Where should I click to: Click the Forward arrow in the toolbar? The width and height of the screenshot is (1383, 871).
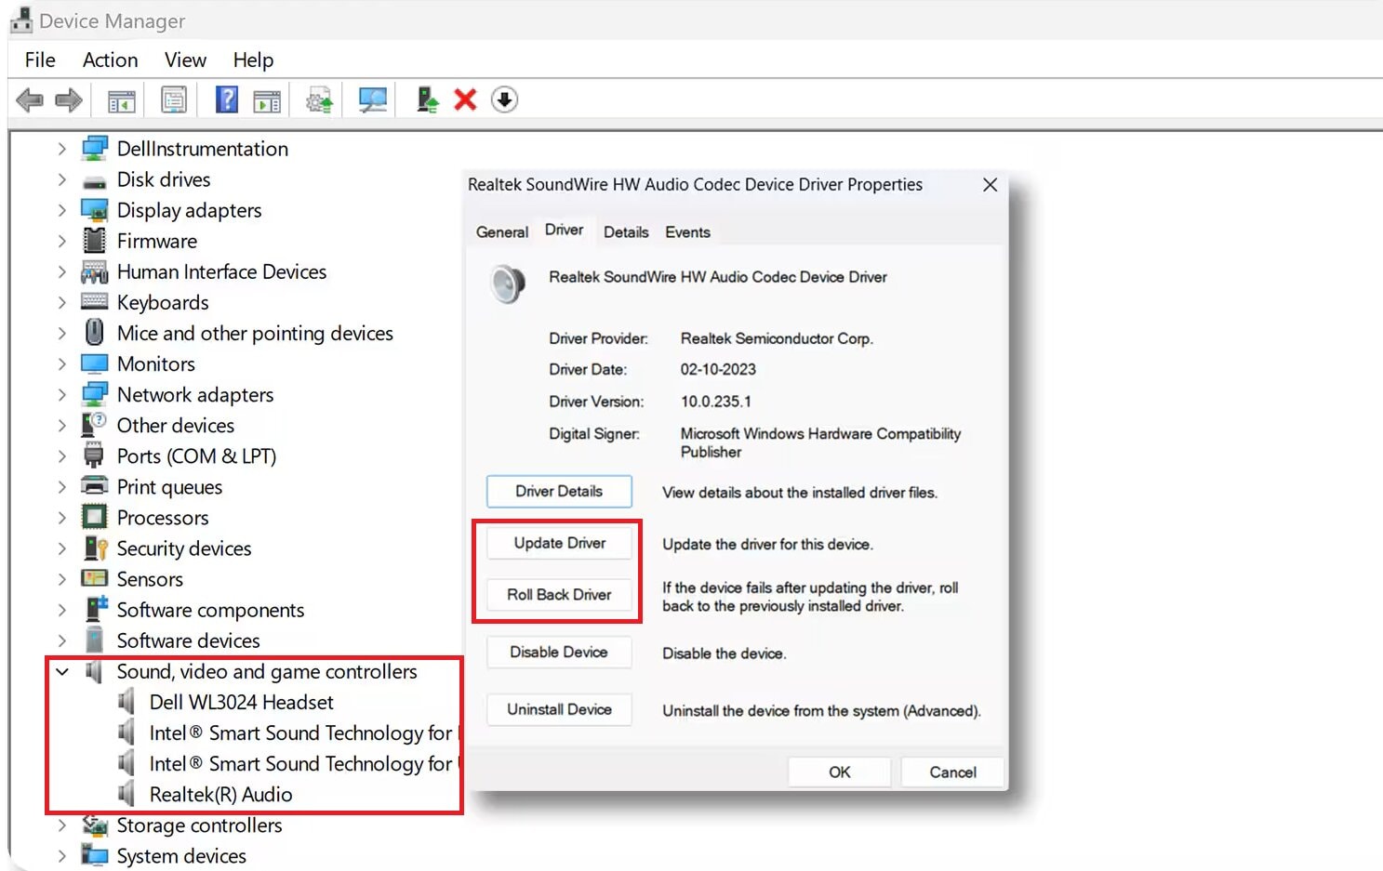pos(69,99)
